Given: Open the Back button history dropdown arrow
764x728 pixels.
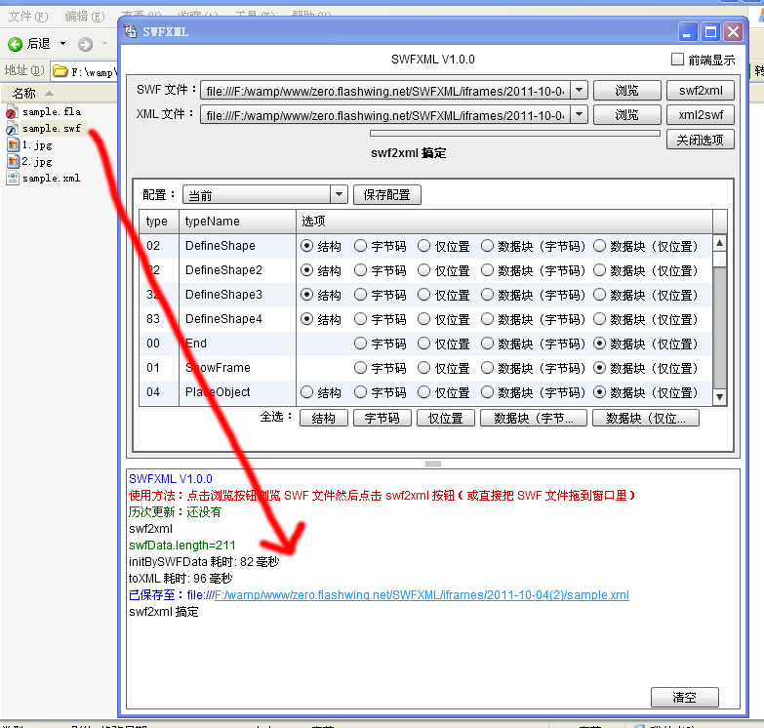Looking at the screenshot, I should (62, 44).
